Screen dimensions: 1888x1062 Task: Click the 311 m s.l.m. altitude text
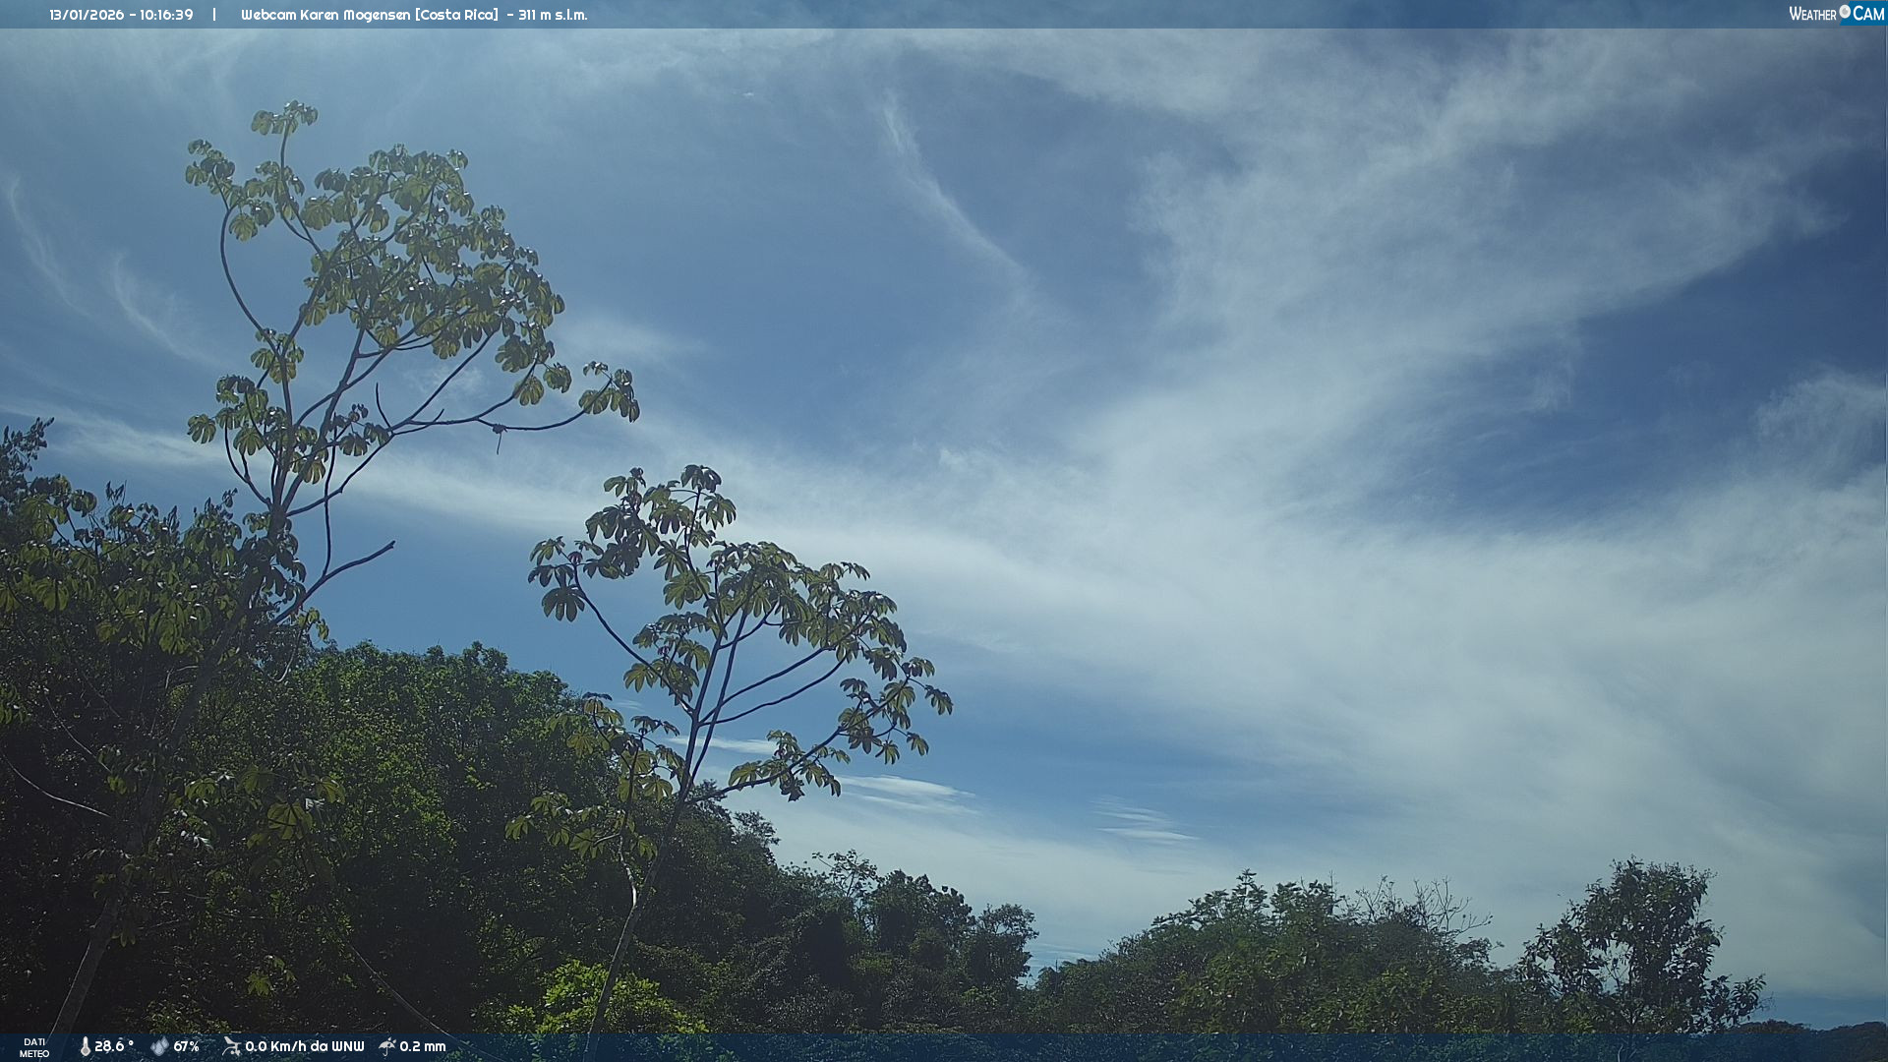tap(553, 15)
